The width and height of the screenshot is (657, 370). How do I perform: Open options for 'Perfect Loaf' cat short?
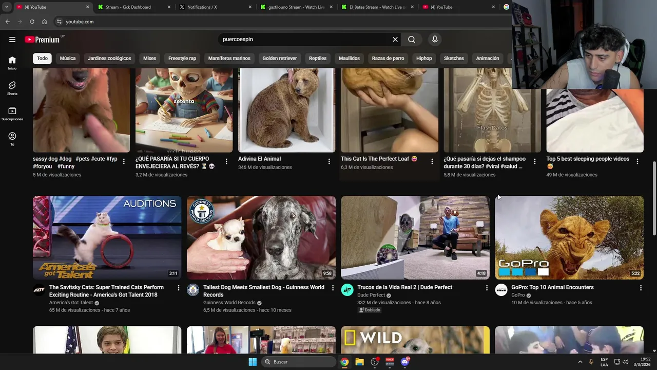pos(432,161)
